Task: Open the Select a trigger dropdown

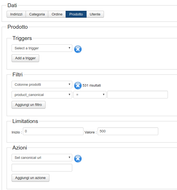Action: (x=42, y=48)
